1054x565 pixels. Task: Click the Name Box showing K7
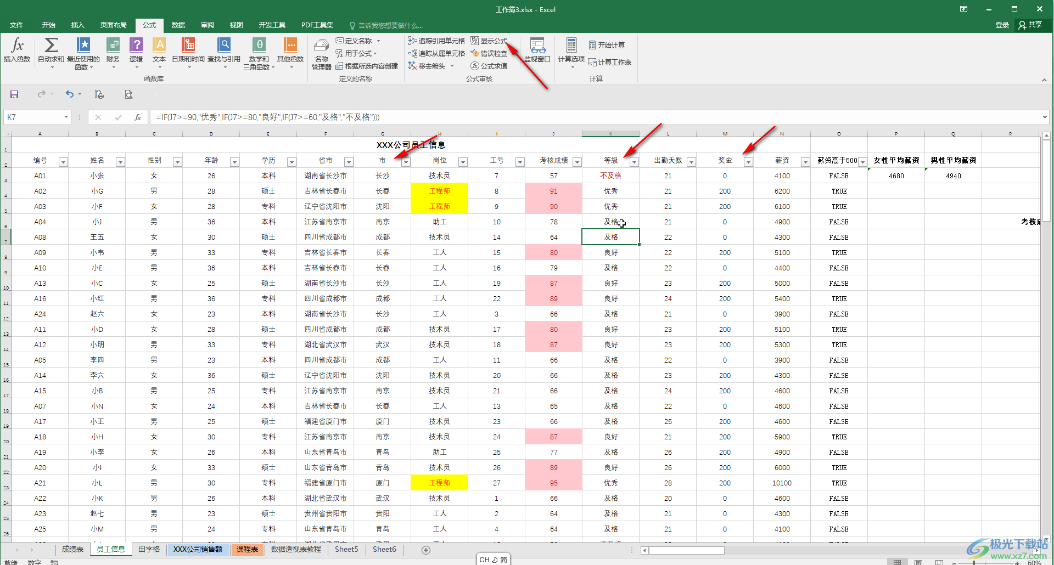[x=33, y=117]
